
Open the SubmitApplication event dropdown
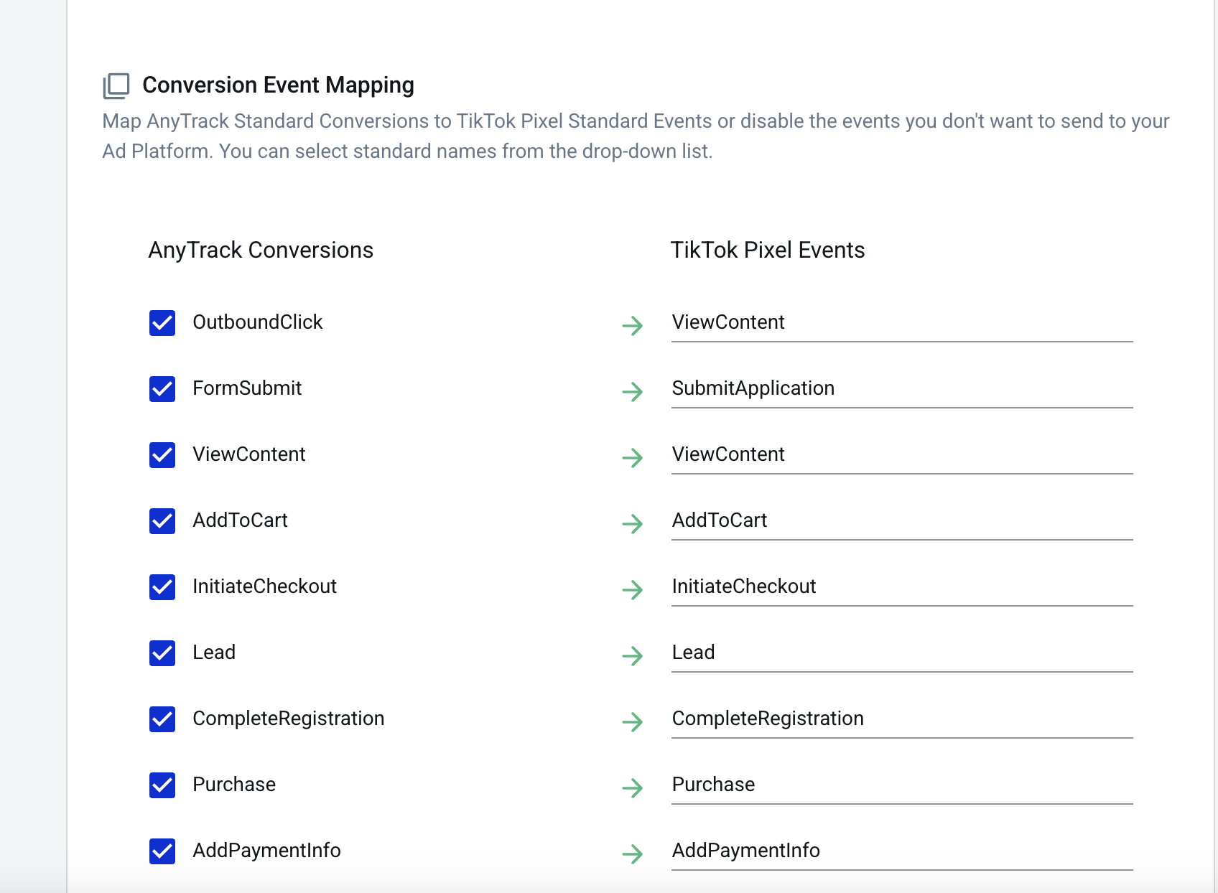coord(901,389)
